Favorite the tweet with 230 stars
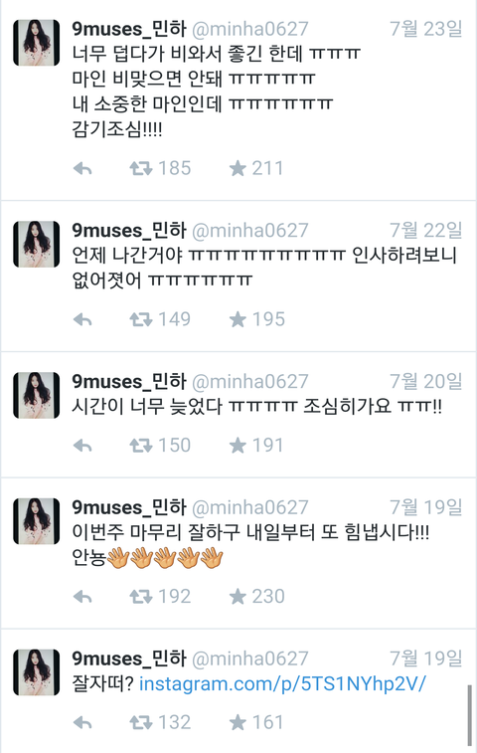 point(238,597)
